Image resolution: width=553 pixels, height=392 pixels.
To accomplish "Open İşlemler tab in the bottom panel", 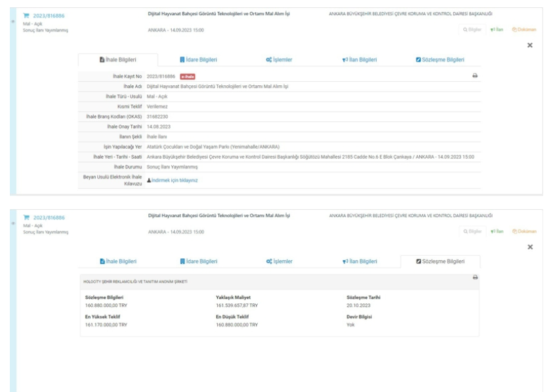I will [279, 262].
